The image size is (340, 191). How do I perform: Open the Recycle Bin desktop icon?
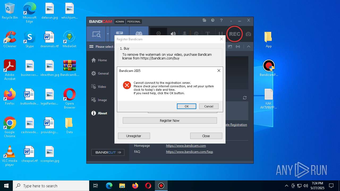point(10,11)
